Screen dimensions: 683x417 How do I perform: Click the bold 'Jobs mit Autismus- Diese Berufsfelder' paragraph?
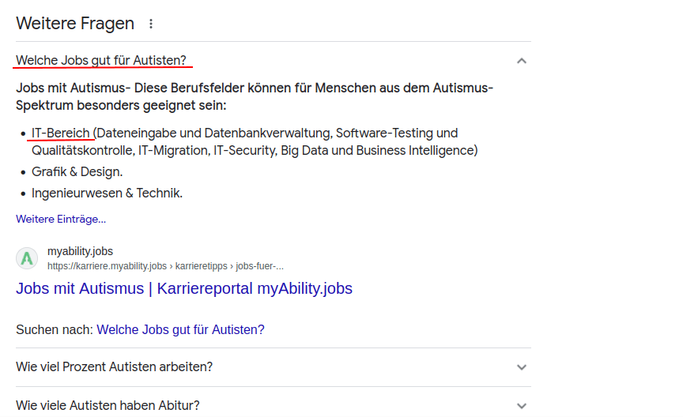coord(255,96)
